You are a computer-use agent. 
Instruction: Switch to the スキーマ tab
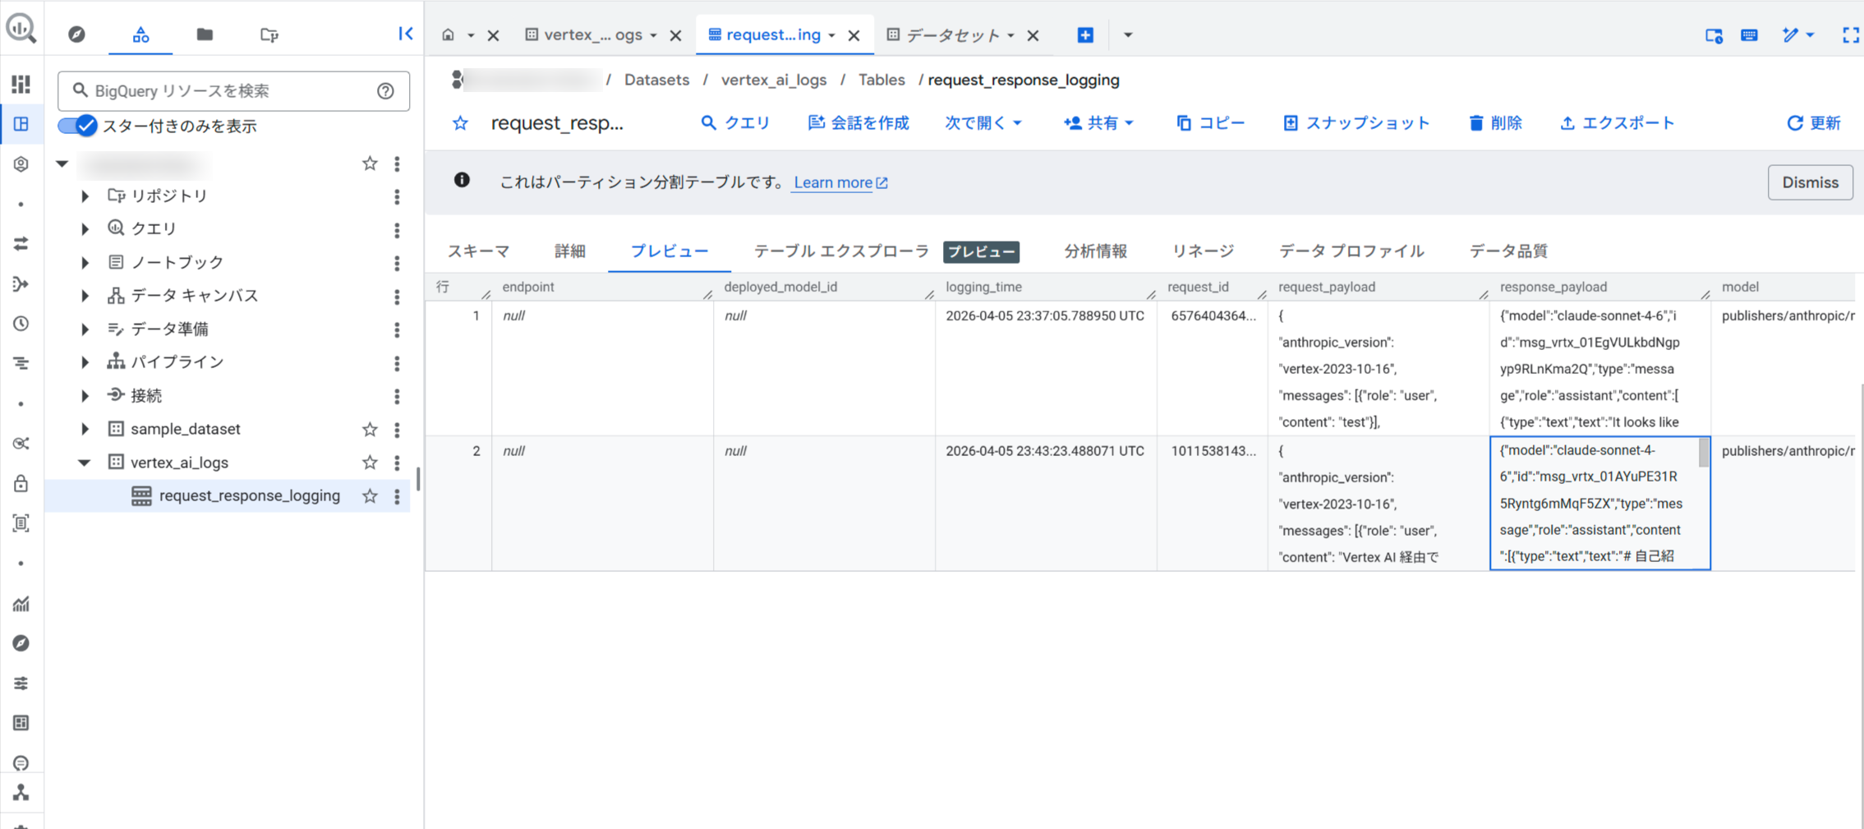point(478,251)
